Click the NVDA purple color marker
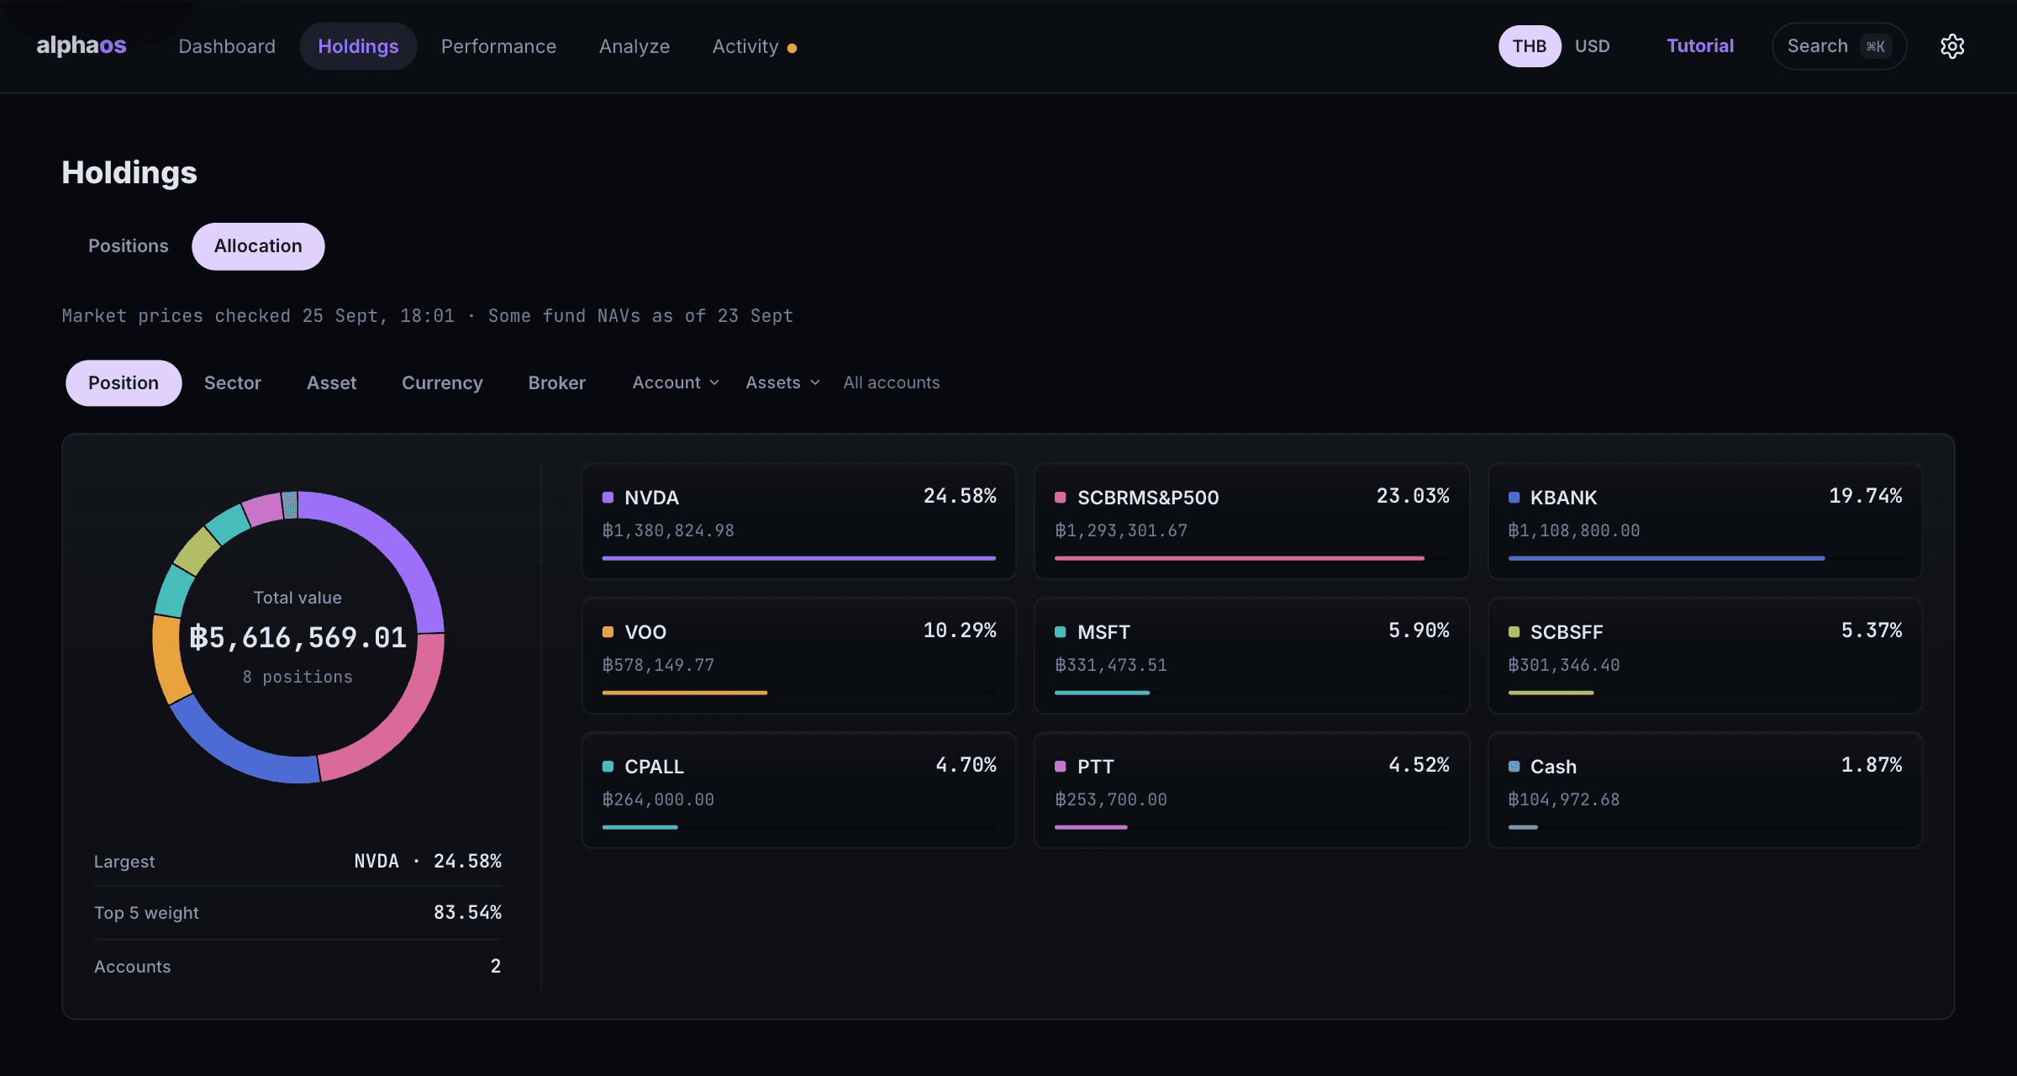The image size is (2017, 1076). tap(608, 498)
